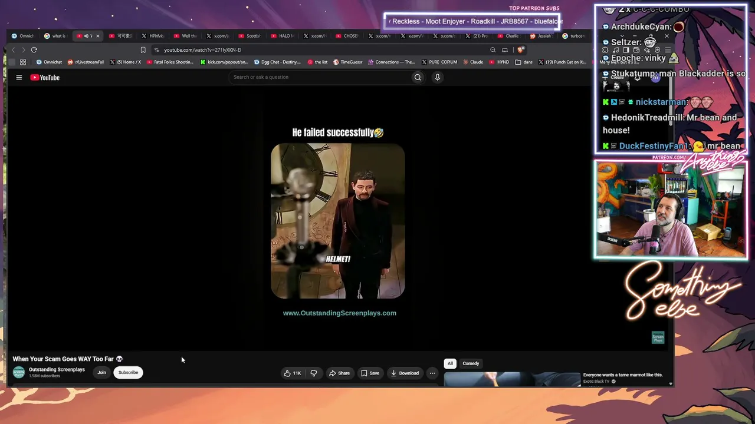Open picture-in-picture icon in address bar

tap(505, 50)
